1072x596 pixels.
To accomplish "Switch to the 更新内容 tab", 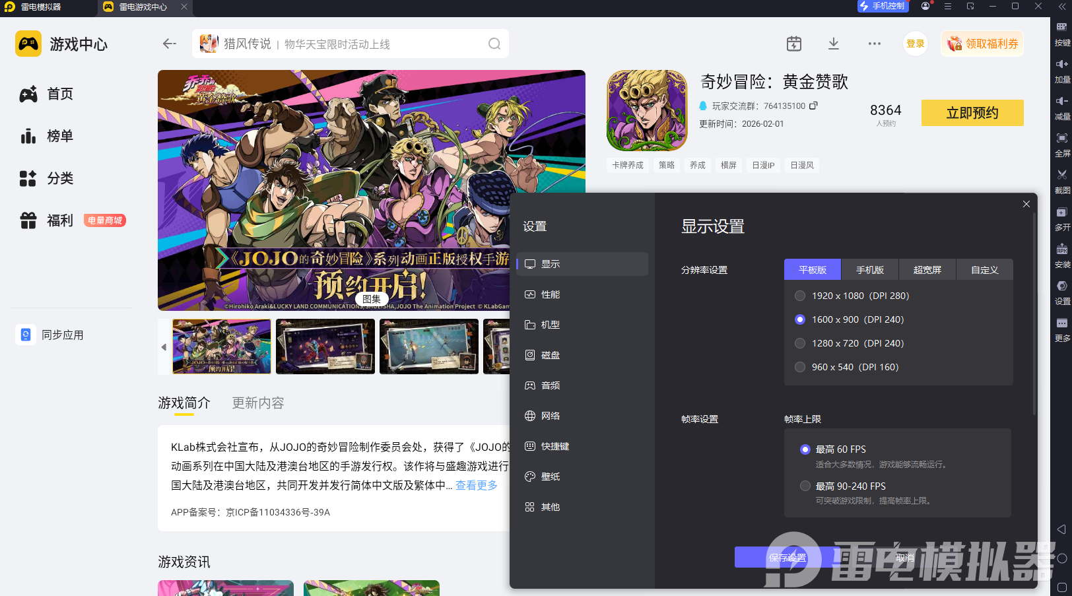I will tap(257, 403).
